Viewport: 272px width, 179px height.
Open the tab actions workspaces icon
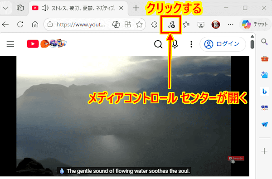click(20, 8)
